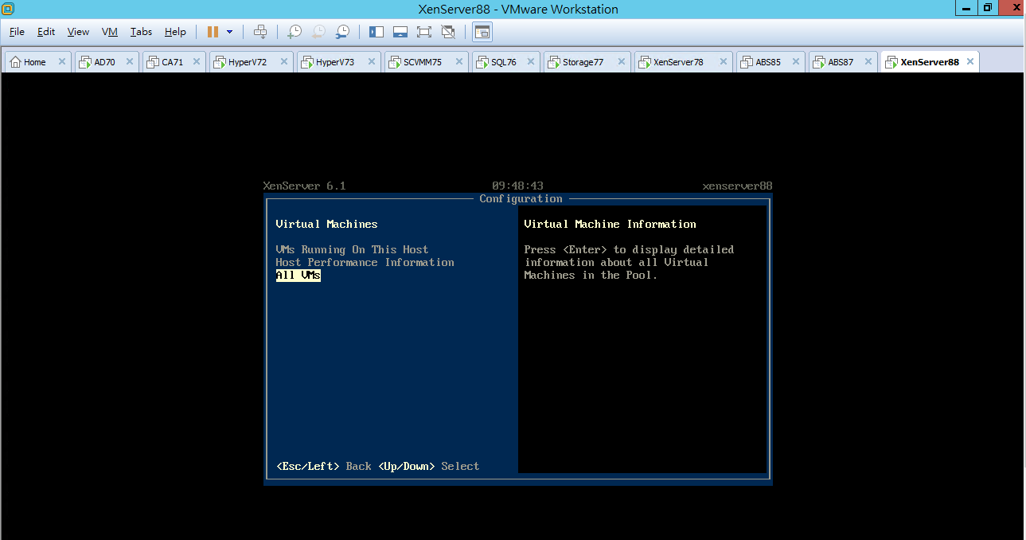Open the Help menu
Viewport: 1026px width, 540px height.
click(x=175, y=32)
